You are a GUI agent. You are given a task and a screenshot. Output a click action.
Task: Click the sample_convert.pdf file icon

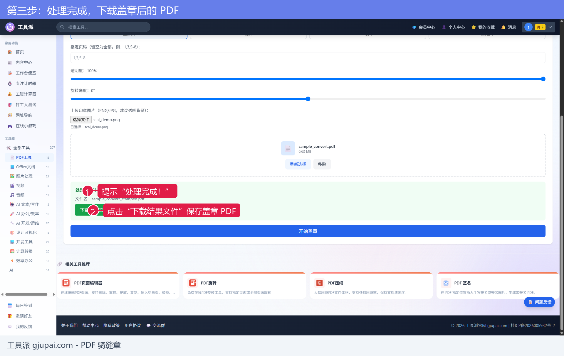click(288, 148)
